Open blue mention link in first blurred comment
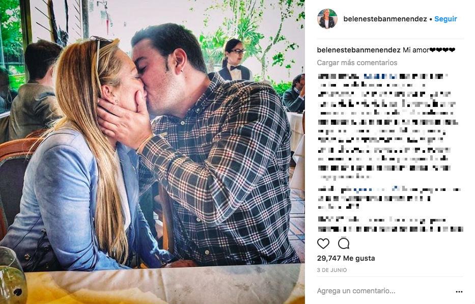The width and height of the screenshot is (475, 304). point(376,76)
